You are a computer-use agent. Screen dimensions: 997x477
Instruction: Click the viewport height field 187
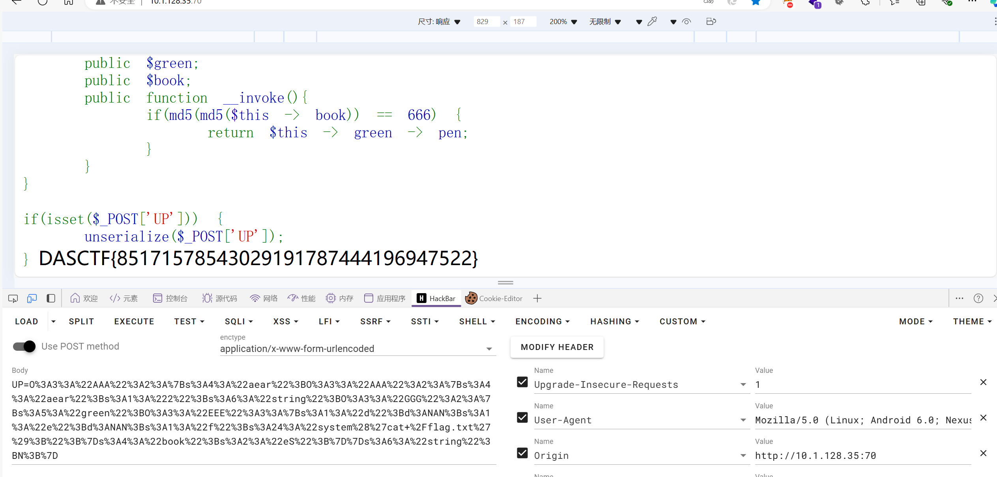coord(523,22)
